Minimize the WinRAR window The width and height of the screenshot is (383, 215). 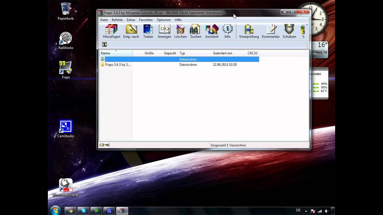point(285,12)
